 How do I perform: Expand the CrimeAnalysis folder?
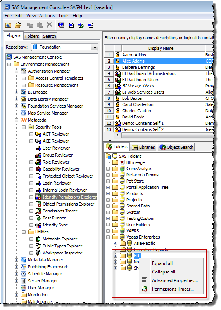click(108, 169)
